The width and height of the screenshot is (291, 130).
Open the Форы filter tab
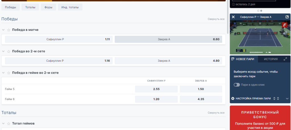(48, 7)
